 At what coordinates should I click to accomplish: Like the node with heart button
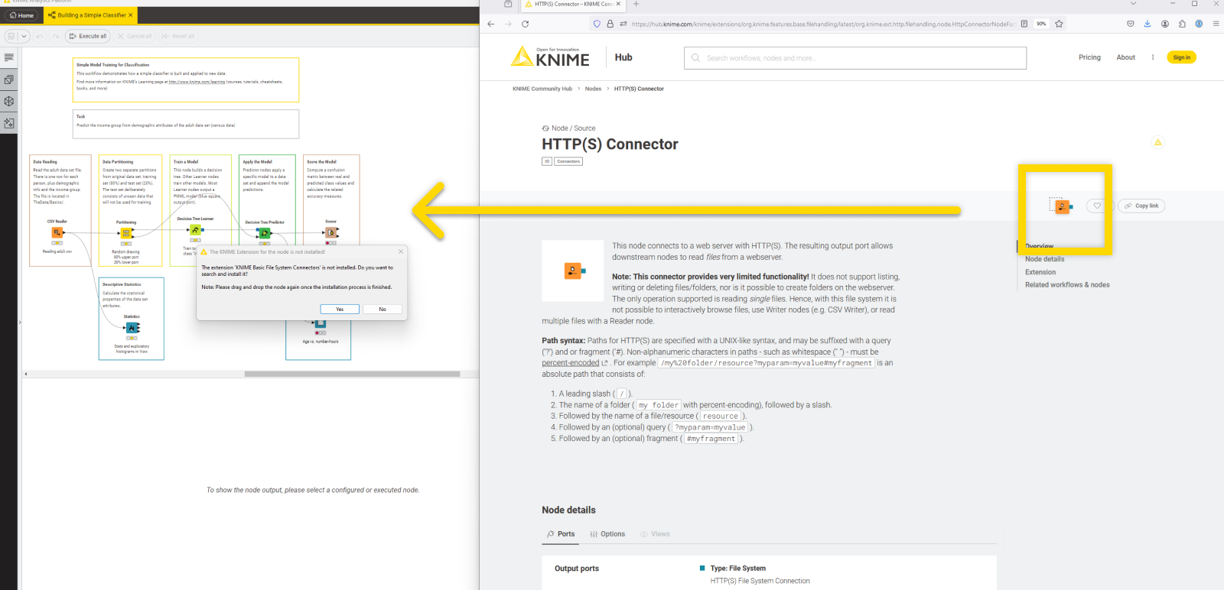(1097, 206)
